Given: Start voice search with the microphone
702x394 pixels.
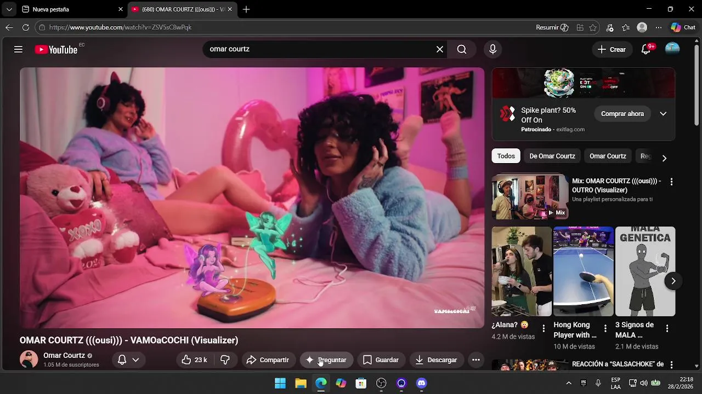Looking at the screenshot, I should pos(492,49).
